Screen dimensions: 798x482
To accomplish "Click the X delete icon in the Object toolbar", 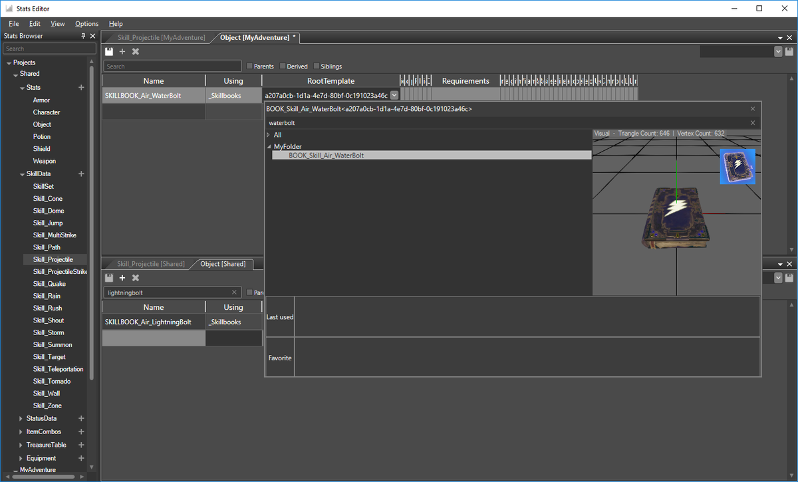I will pyautogui.click(x=136, y=51).
